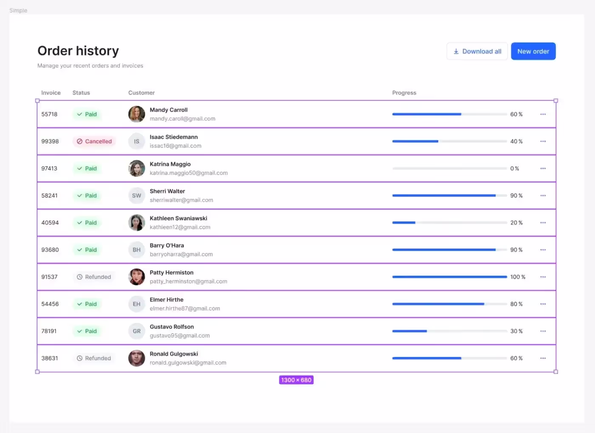Click Refunded badge for invoice 91537
This screenshot has width=595, height=433.
tap(94, 277)
